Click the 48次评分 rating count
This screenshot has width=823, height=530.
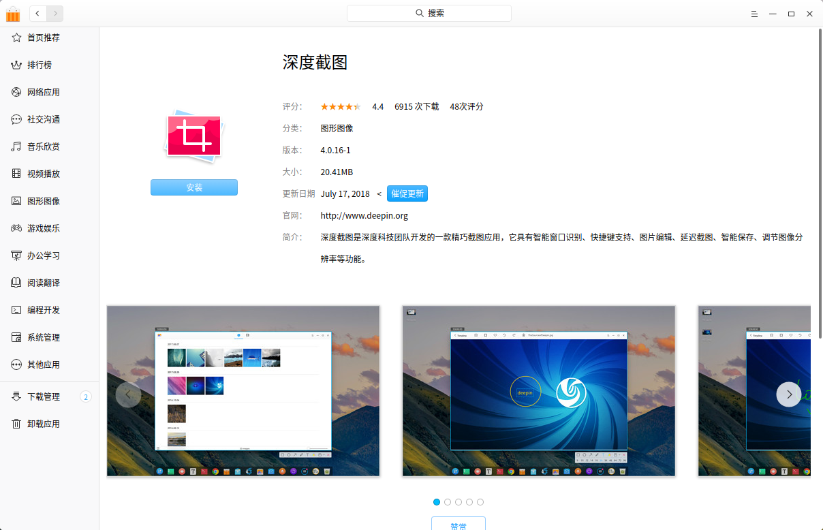point(467,106)
